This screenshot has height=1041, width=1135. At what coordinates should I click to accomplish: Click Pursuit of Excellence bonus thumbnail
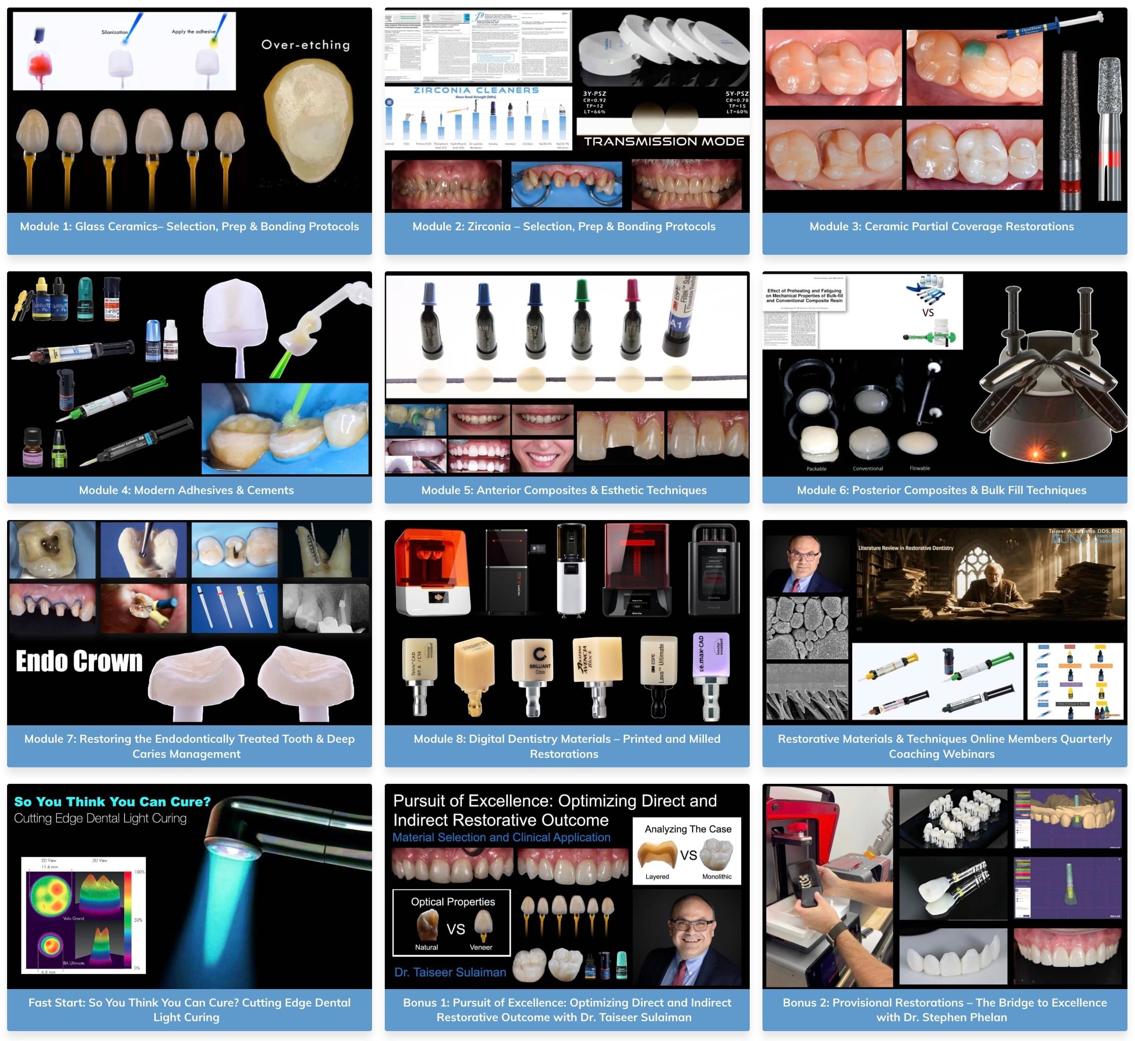coord(567,886)
